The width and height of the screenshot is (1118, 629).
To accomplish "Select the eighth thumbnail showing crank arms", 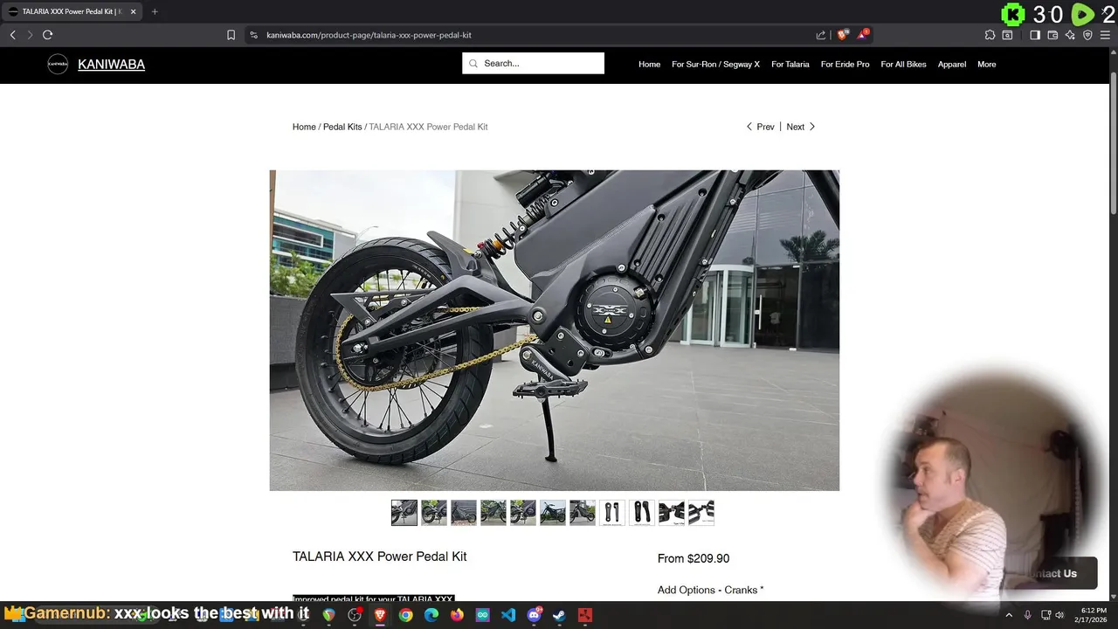I will 612,513.
